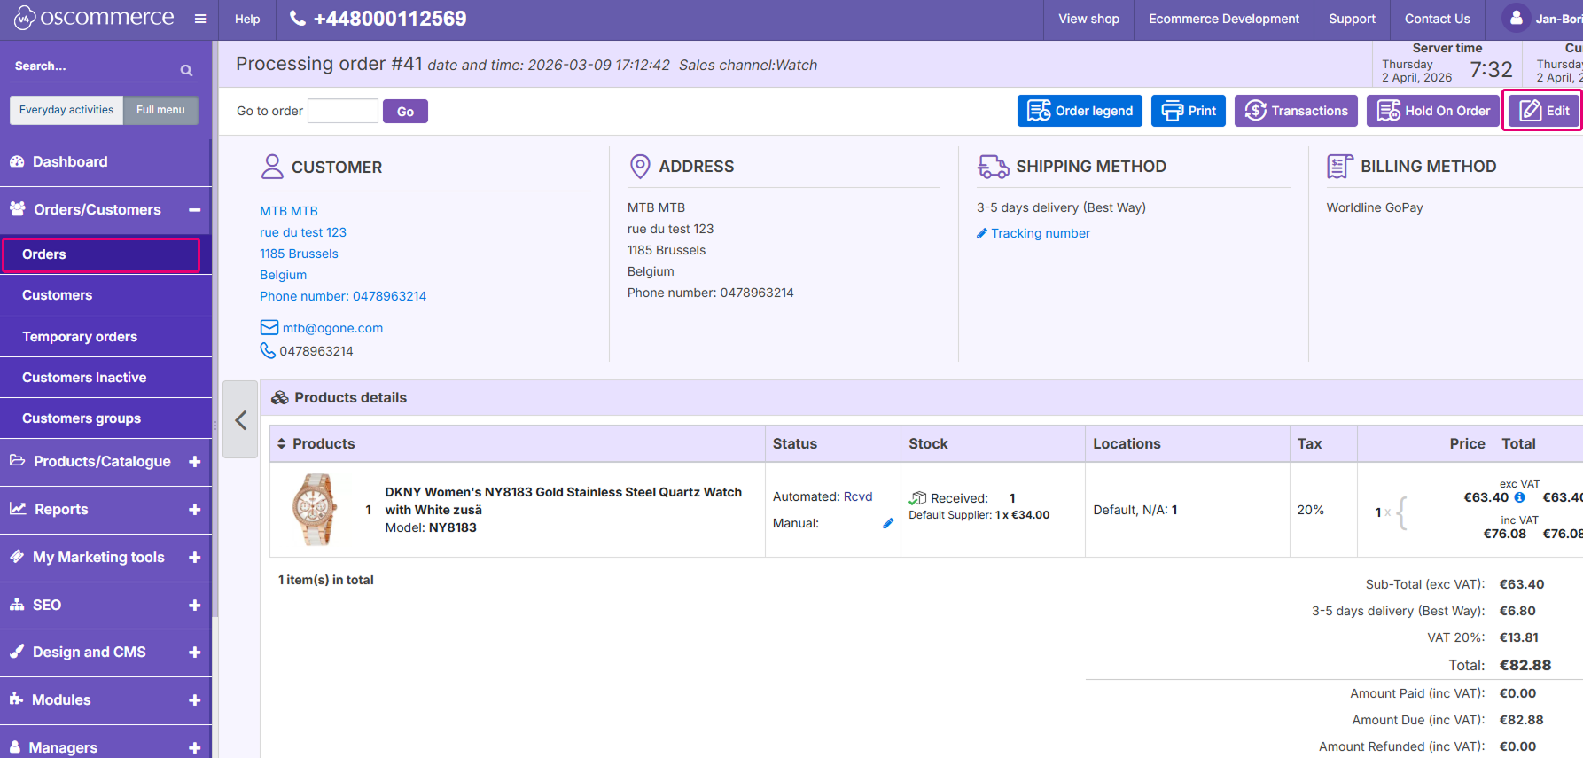The width and height of the screenshot is (1583, 758).
Task: Open the user avatar icon menu
Action: tap(1516, 18)
